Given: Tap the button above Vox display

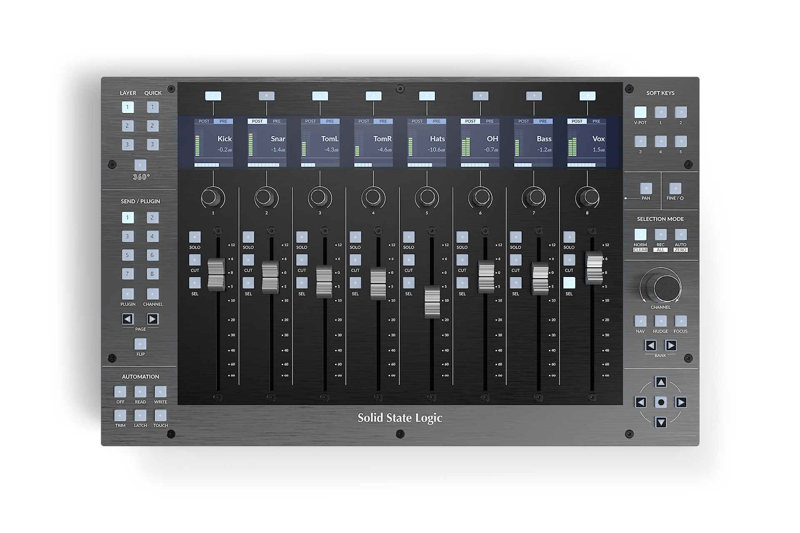Looking at the screenshot, I should [x=587, y=96].
